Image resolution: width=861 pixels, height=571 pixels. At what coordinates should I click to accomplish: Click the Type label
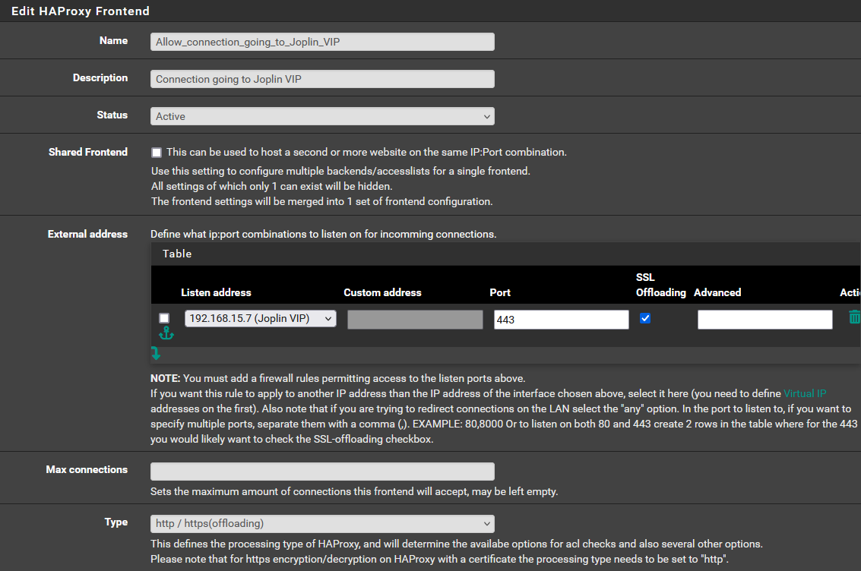pos(116,522)
